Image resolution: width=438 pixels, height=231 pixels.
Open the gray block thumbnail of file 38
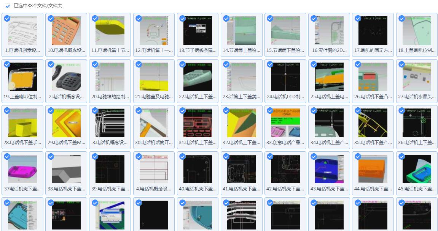tap(66, 169)
